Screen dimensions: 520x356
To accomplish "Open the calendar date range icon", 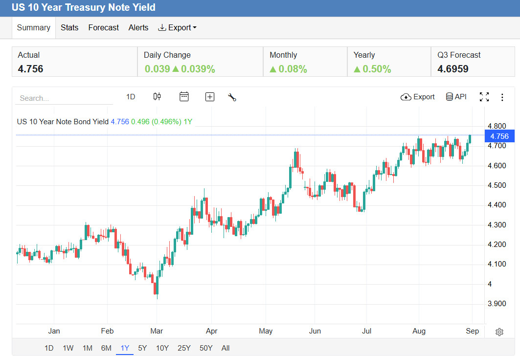I will click(184, 97).
